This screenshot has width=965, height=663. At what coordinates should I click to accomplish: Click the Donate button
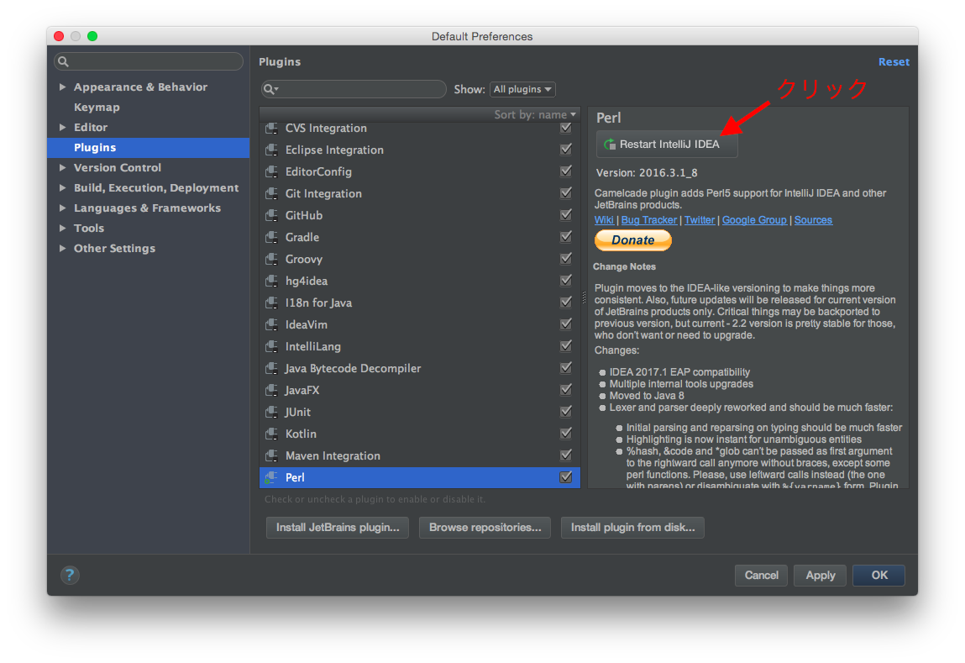(632, 240)
